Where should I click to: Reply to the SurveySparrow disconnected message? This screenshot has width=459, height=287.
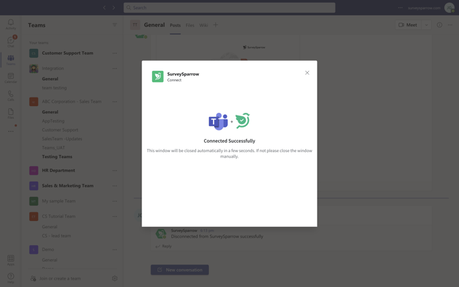pyautogui.click(x=163, y=246)
